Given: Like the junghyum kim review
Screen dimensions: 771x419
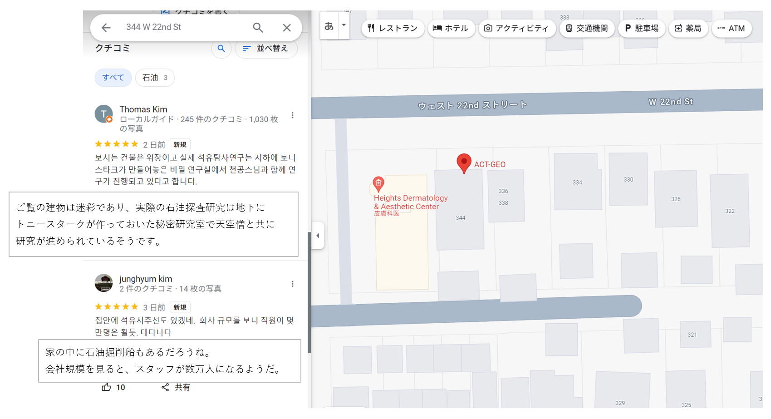Looking at the screenshot, I should [107, 387].
